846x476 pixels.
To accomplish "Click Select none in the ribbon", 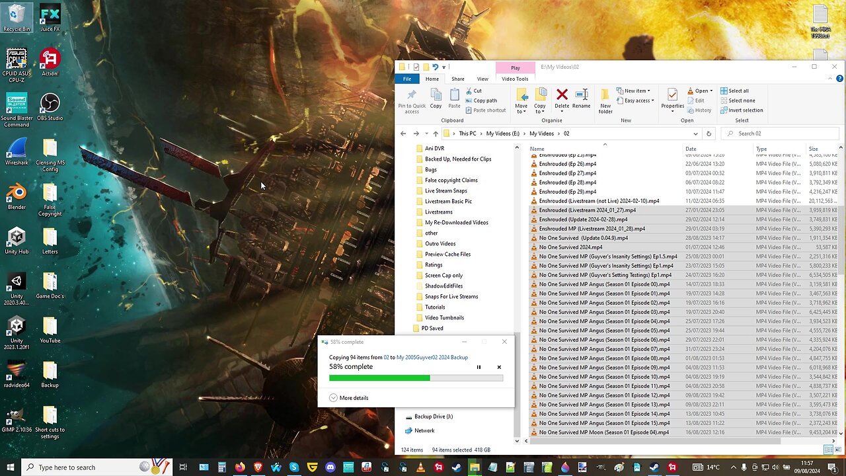I will click(x=738, y=100).
